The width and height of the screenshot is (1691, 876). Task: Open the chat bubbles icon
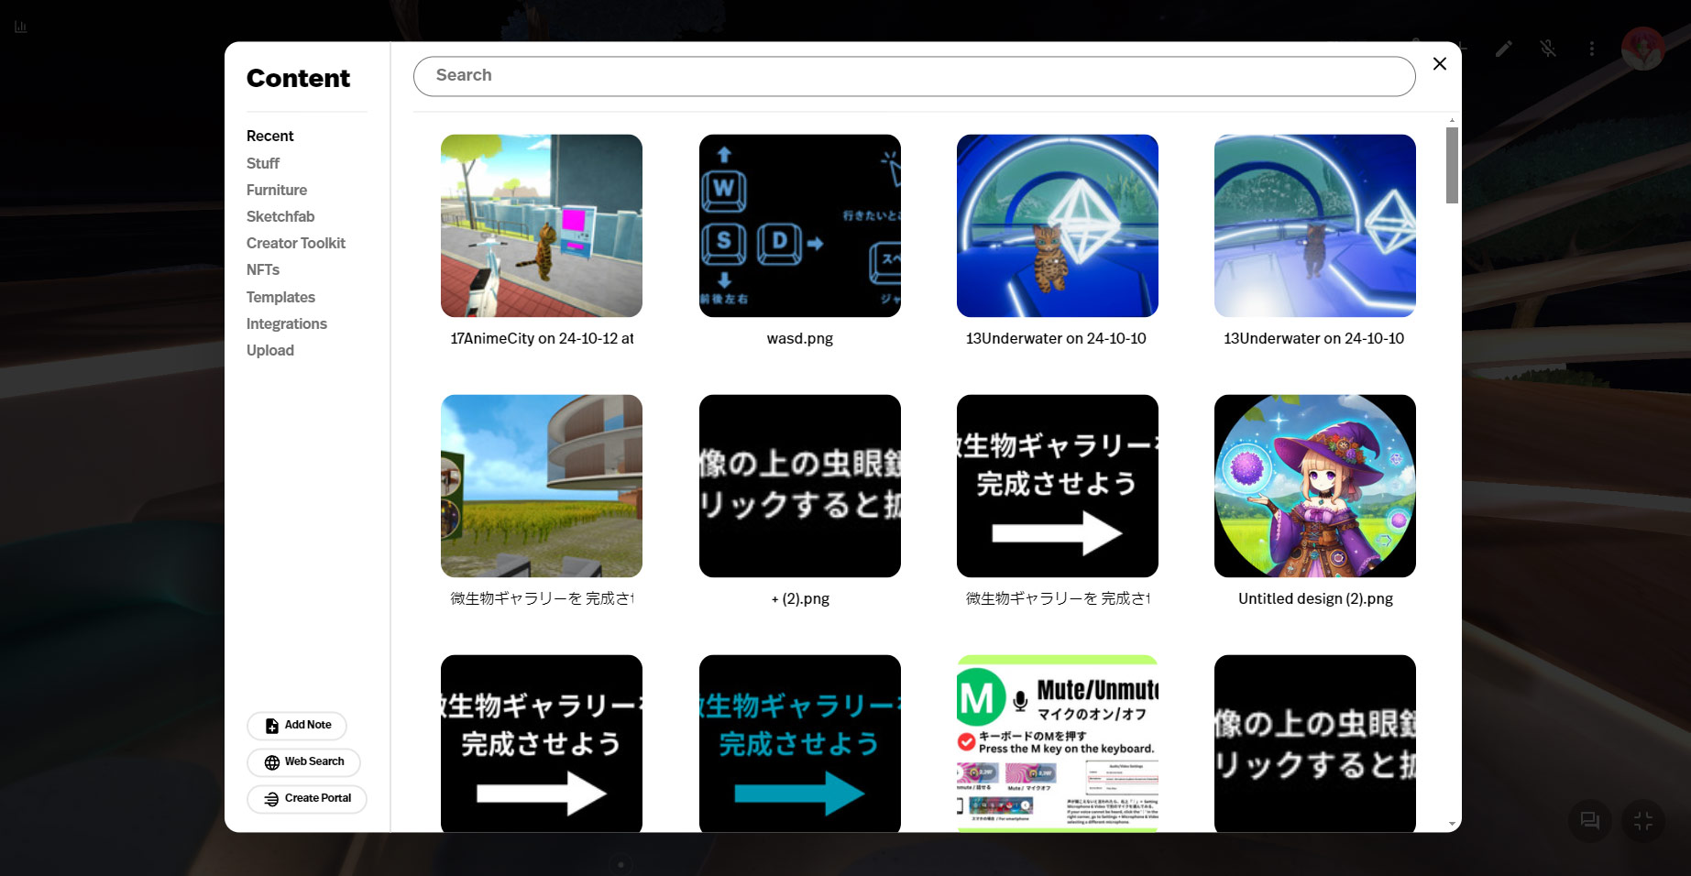[x=1589, y=820]
